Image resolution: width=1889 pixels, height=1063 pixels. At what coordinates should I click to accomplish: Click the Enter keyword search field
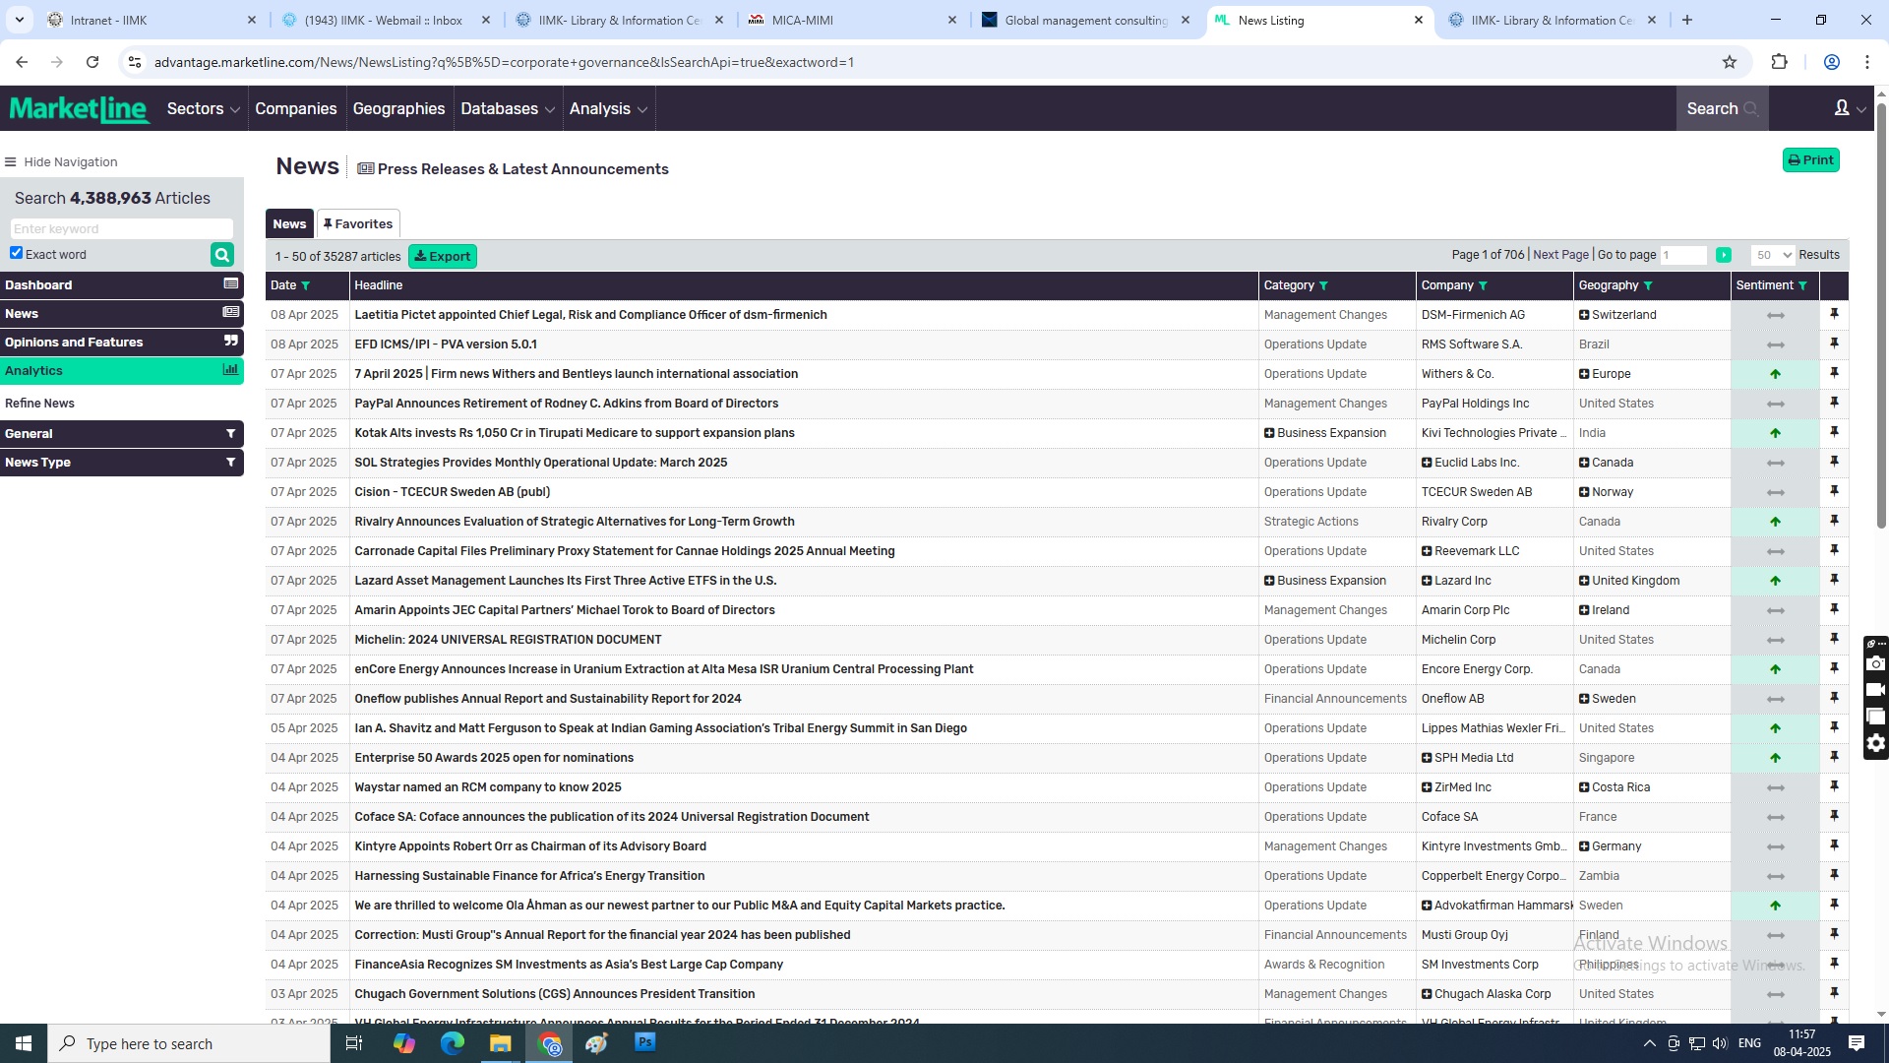tap(121, 228)
